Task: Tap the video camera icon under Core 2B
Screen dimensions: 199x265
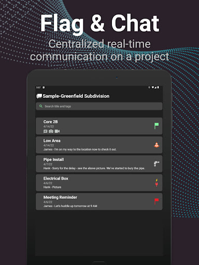Action: pos(57,131)
